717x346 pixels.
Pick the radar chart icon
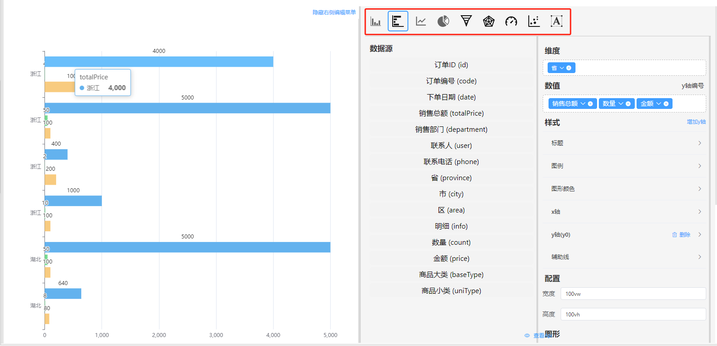coord(489,21)
